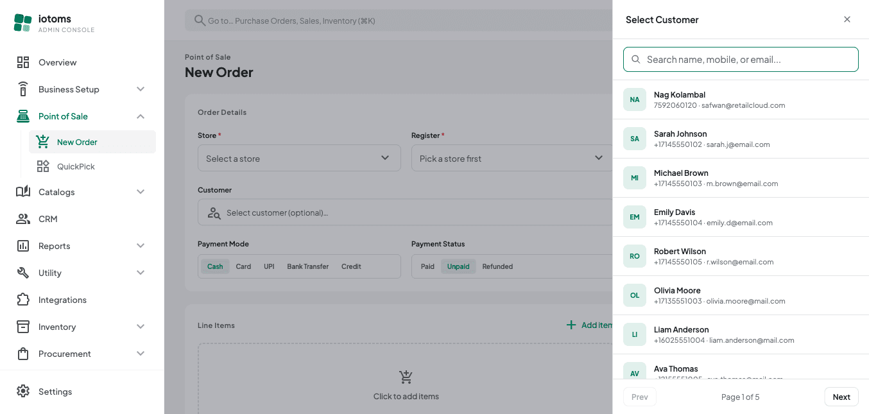Choose customer Olivia Moore
This screenshot has height=414, width=869.
tap(741, 295)
